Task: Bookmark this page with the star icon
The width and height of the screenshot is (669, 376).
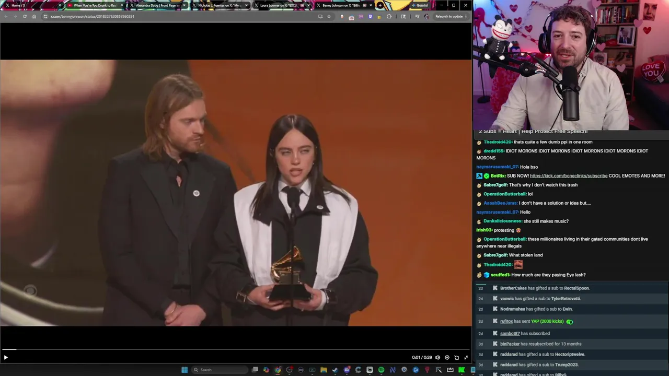Action: point(329,16)
